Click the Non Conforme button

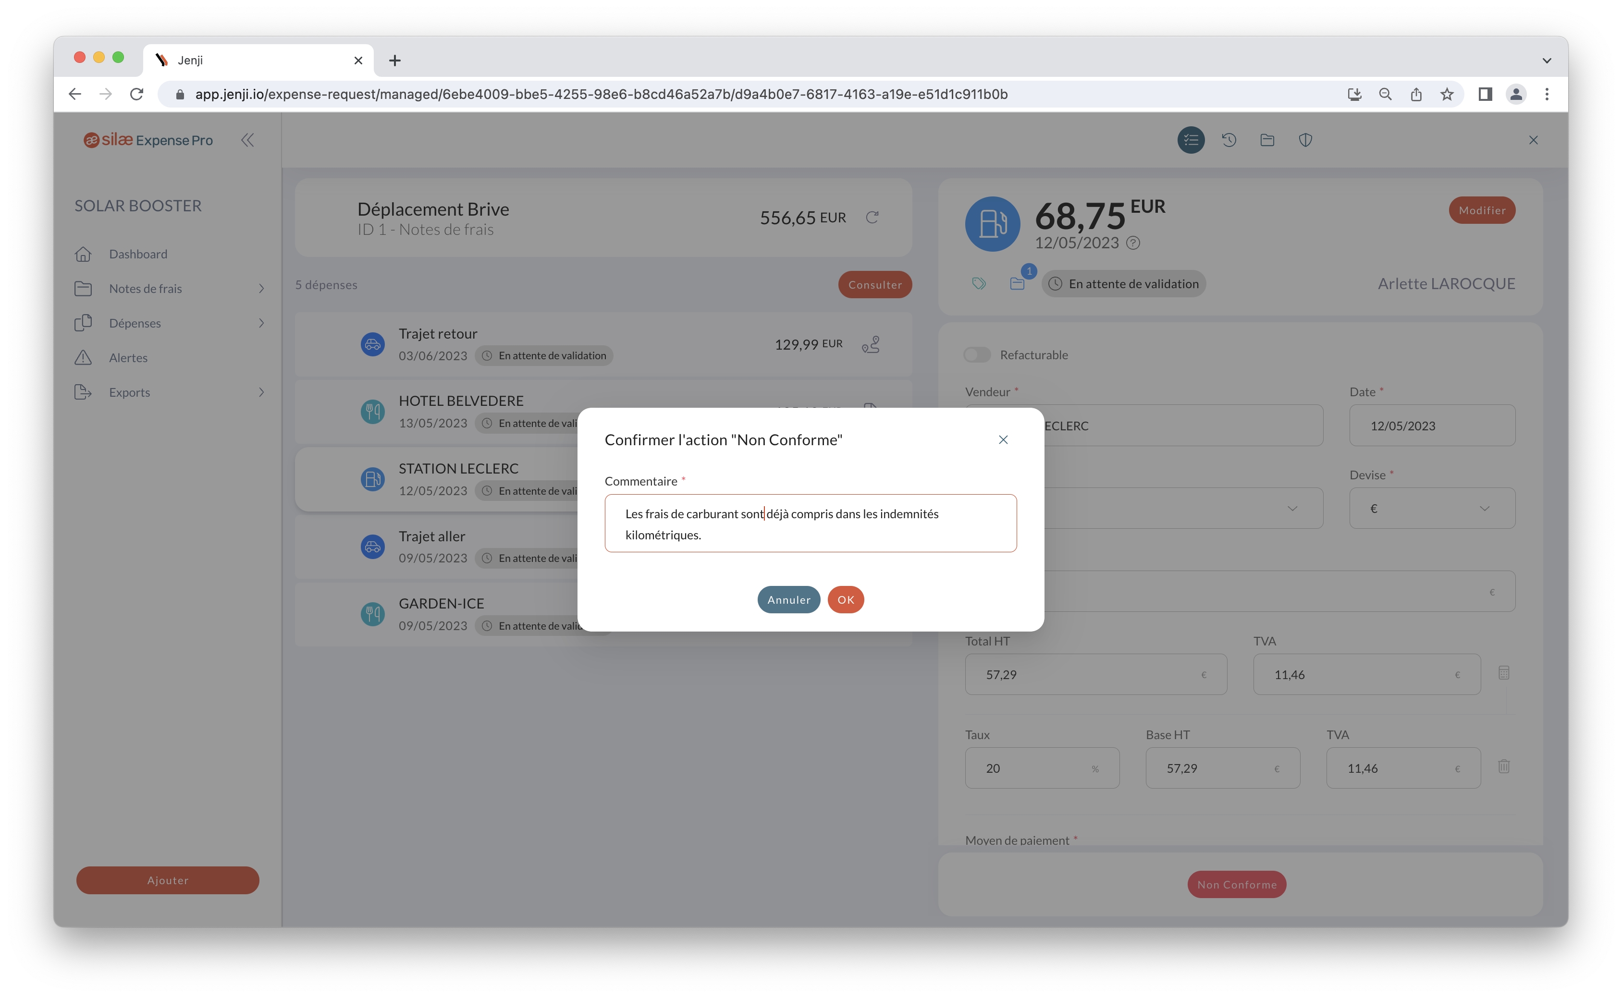point(1237,885)
